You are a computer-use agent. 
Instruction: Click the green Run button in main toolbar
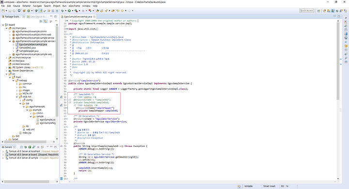[x=69, y=11]
